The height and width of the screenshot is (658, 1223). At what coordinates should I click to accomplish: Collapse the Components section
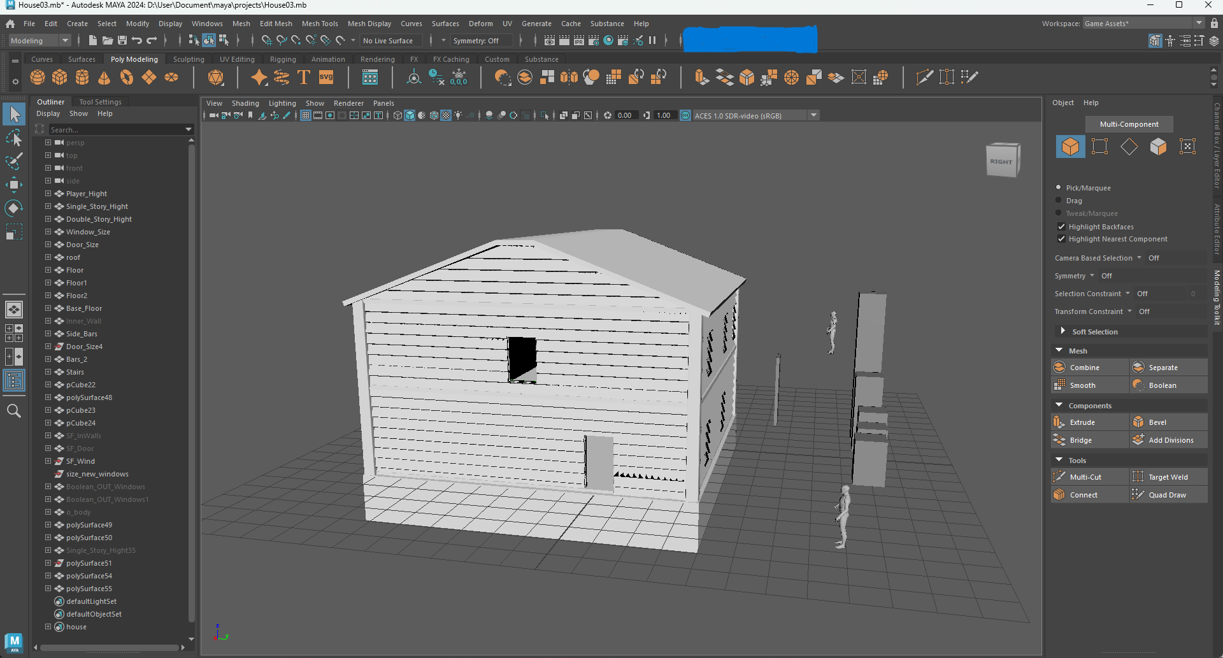[1059, 405]
